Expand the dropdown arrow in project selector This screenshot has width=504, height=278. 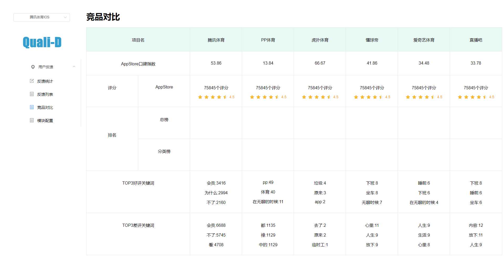[65, 17]
